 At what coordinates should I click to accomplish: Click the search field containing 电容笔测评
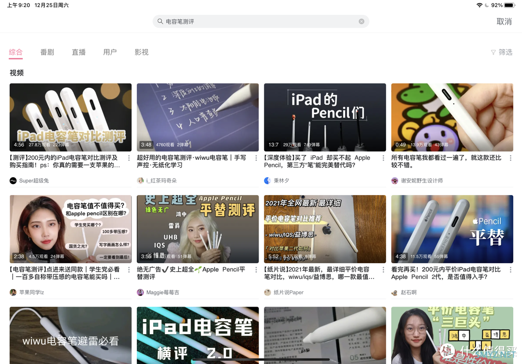coord(261,21)
